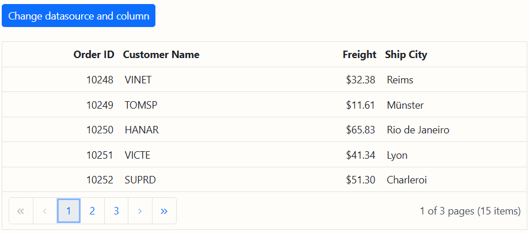Click freight value $32.38 cell
The height and width of the screenshot is (234, 529).
pos(360,80)
